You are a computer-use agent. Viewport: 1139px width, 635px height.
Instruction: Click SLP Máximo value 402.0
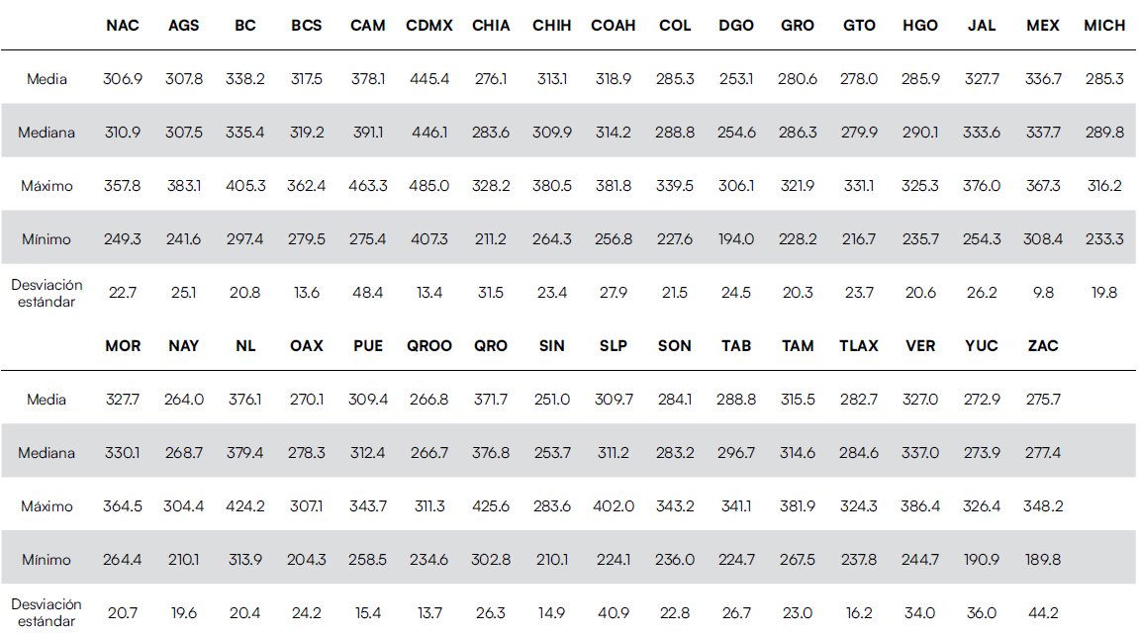(x=614, y=506)
